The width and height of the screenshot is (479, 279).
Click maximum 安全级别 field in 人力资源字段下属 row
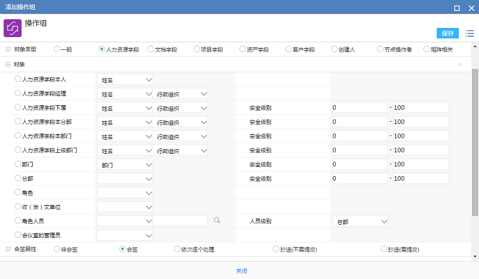tap(421, 107)
